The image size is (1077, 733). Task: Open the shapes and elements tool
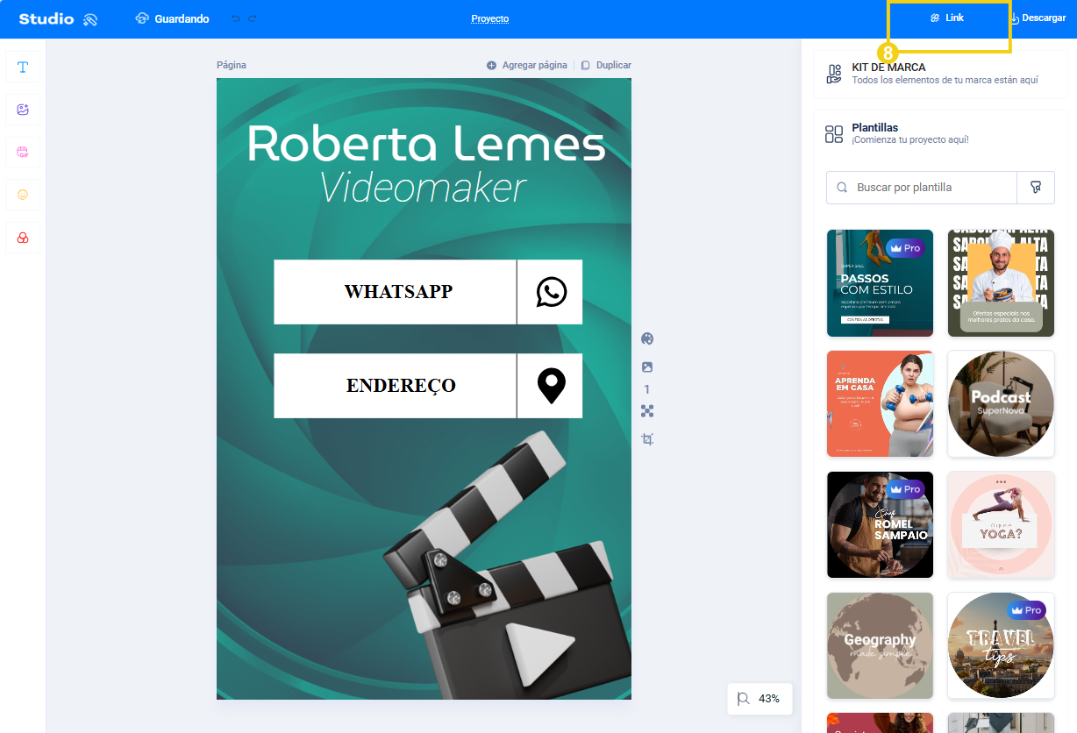click(23, 238)
